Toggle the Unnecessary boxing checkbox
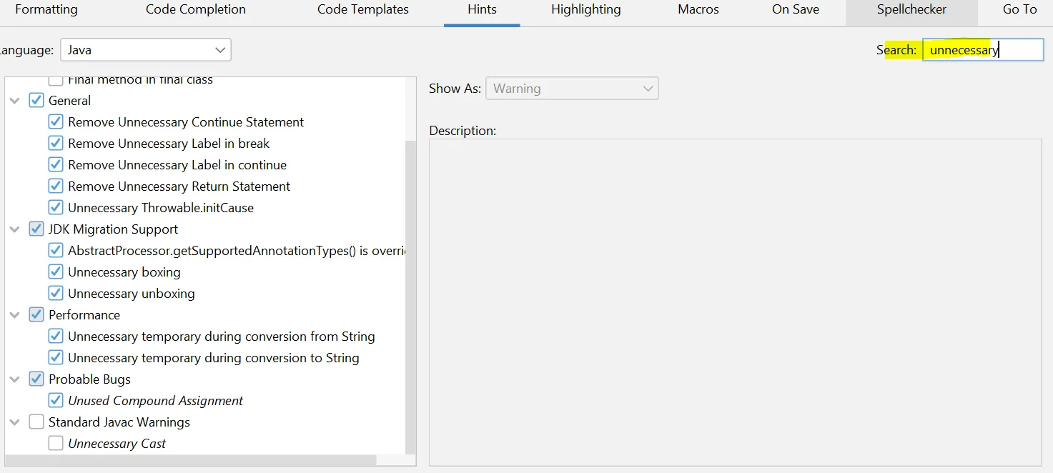Screen dimensions: 1053x473 click(x=56, y=272)
